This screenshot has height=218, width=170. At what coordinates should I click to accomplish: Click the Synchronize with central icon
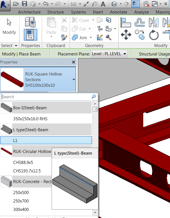point(33,4)
